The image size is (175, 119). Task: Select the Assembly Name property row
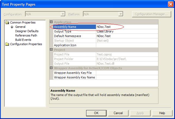pos(106,27)
